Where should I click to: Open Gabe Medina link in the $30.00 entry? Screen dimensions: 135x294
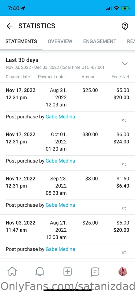60,161
